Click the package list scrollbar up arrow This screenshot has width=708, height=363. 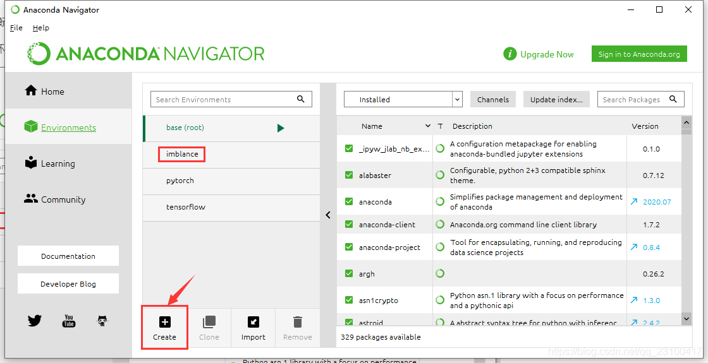pos(687,122)
